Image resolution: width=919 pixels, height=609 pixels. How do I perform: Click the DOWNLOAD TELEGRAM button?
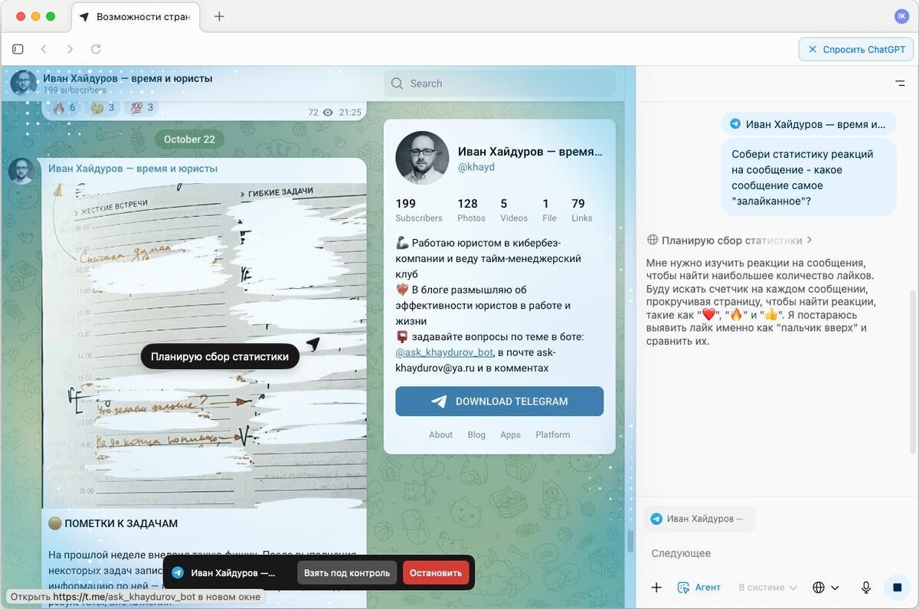(499, 401)
